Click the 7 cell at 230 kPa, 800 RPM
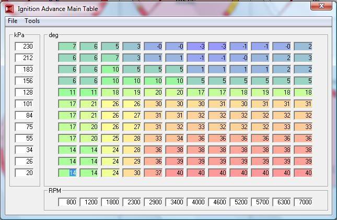The width and height of the screenshot is (337, 220). coord(67,46)
